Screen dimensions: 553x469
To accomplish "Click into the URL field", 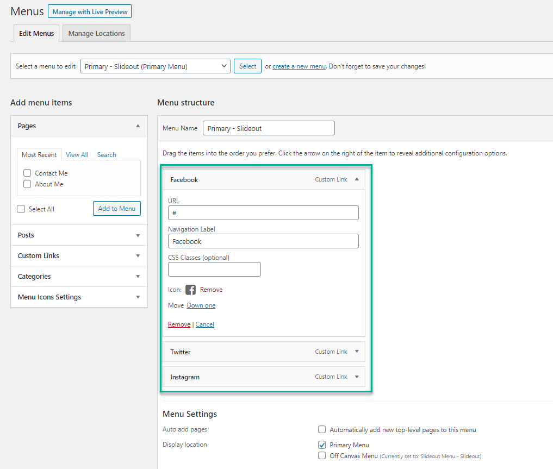I will pyautogui.click(x=264, y=213).
